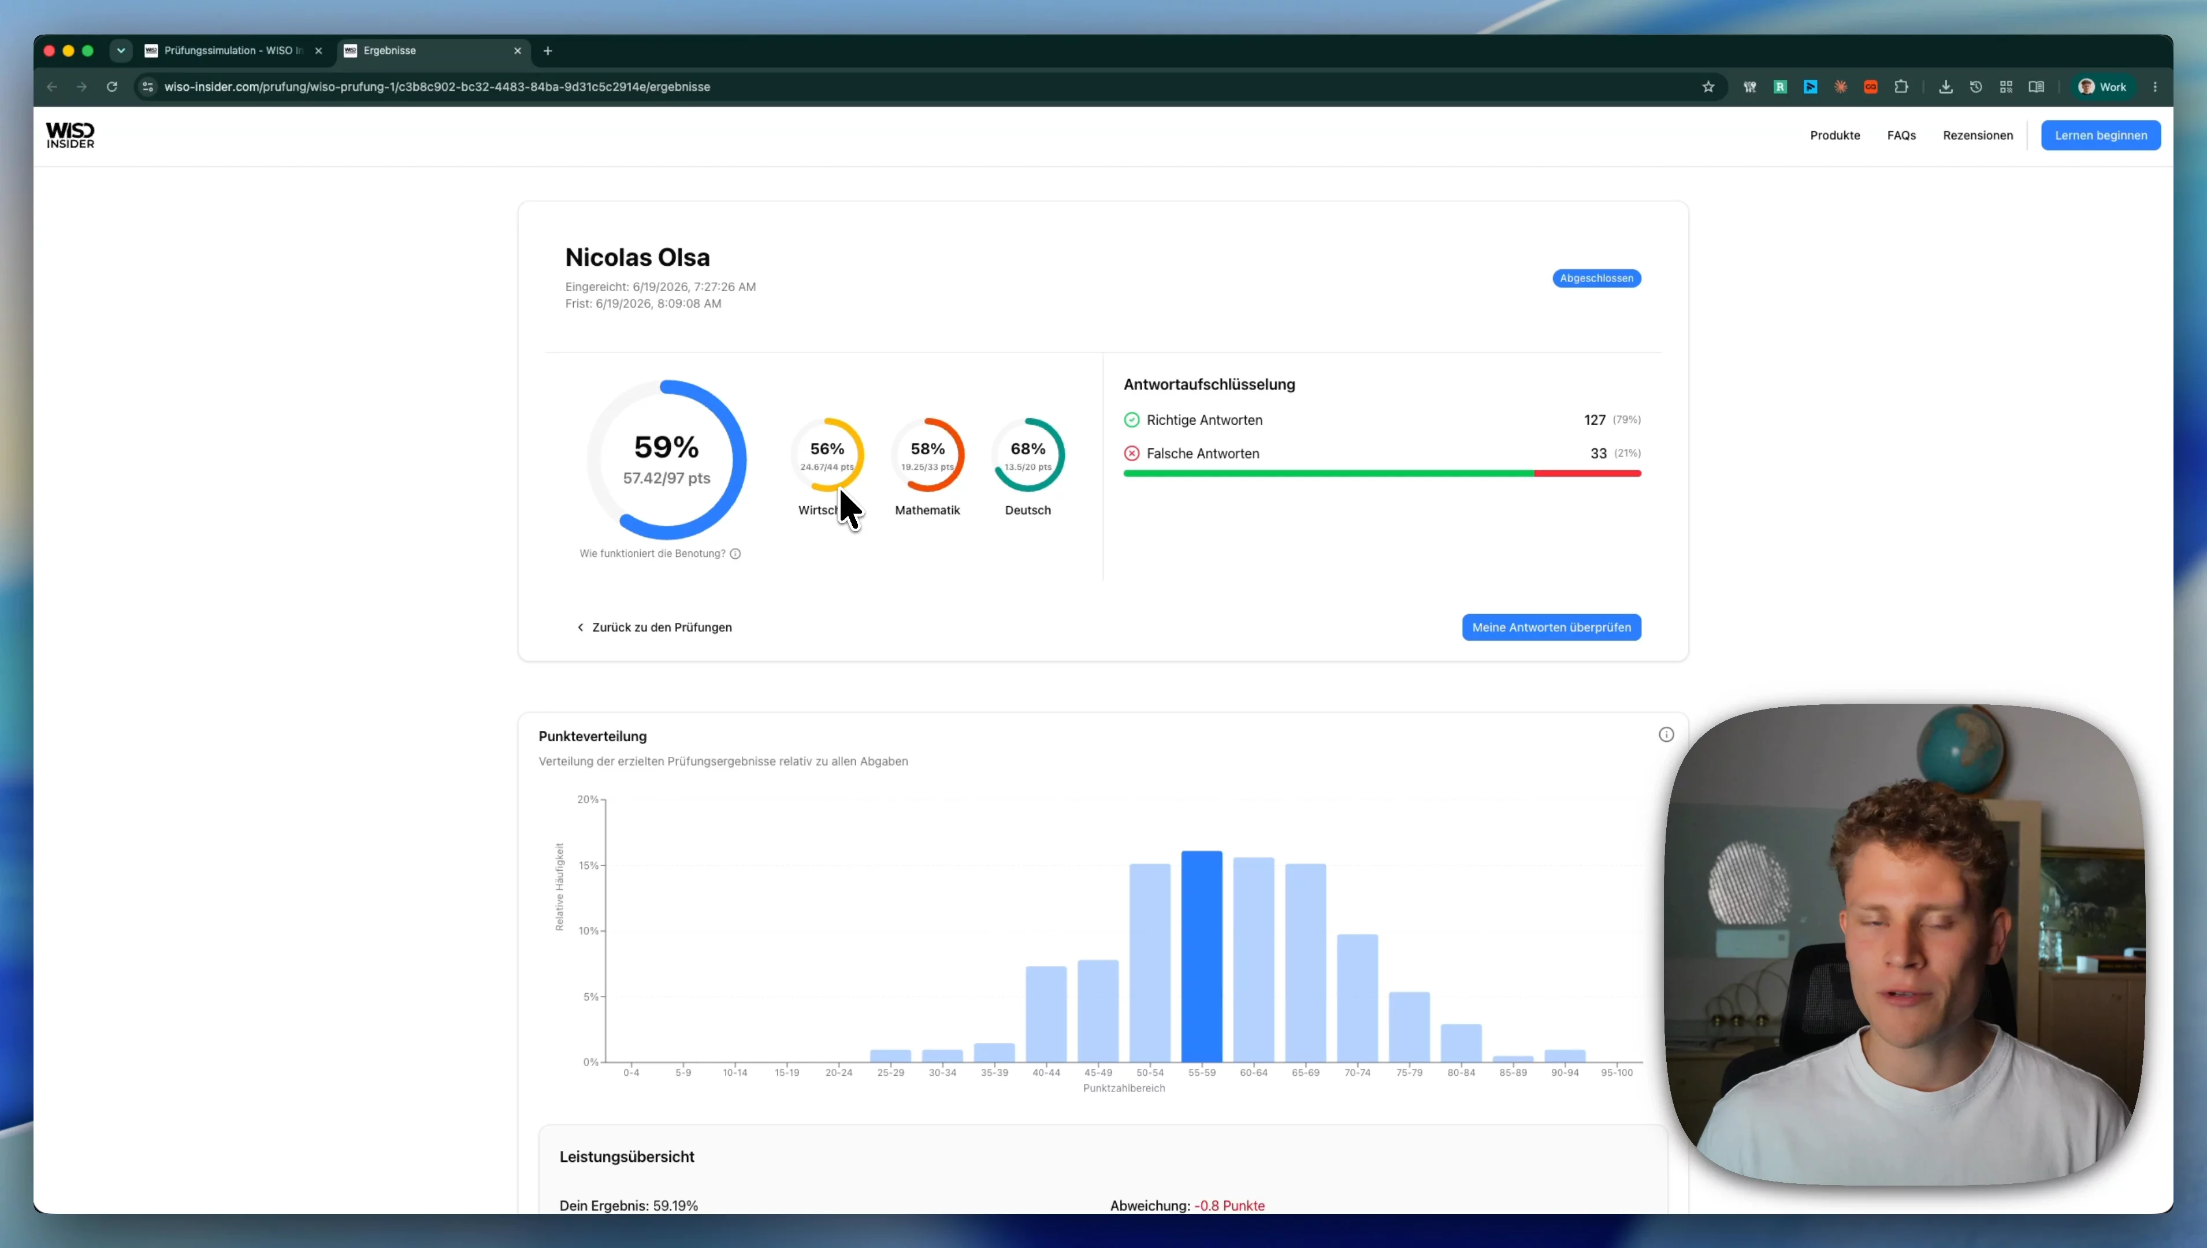Viewport: 2207px width, 1248px height.
Task: Click the 'Abweichung: -0.8 Punkte' text
Action: [1187, 1205]
